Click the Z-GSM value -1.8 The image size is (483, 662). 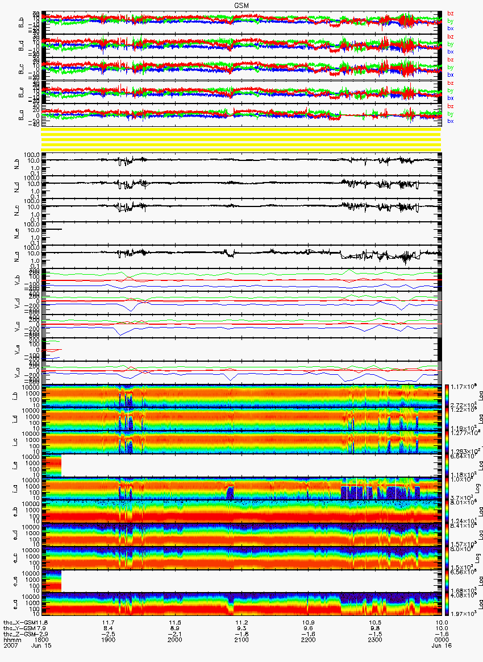click(241, 634)
